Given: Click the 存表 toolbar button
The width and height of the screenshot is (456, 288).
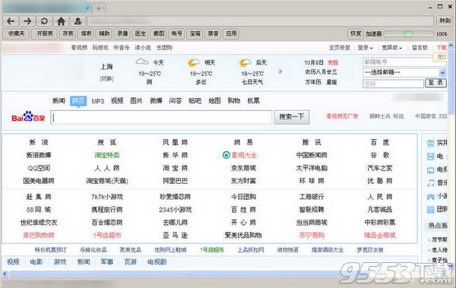Looking at the screenshot, I should pos(68,33).
